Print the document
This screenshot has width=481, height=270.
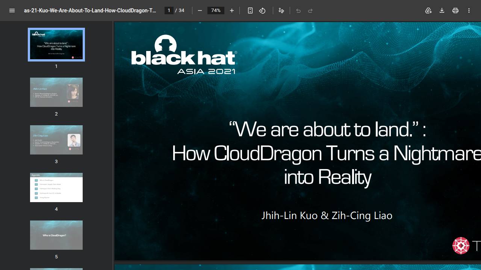click(x=455, y=10)
